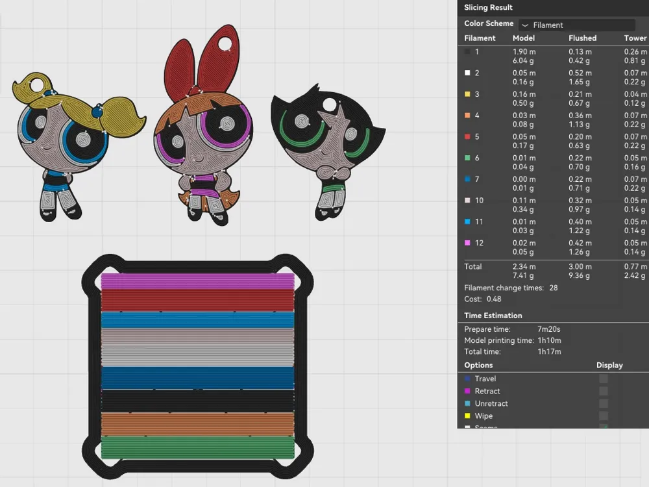Click the Model column header
Screen dimensions: 649x487
(524, 38)
